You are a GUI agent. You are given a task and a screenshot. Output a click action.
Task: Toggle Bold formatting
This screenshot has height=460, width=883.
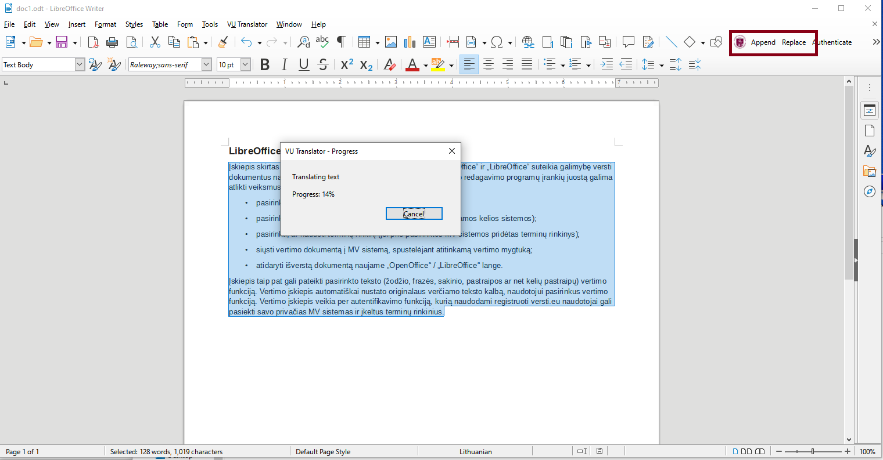tap(265, 65)
